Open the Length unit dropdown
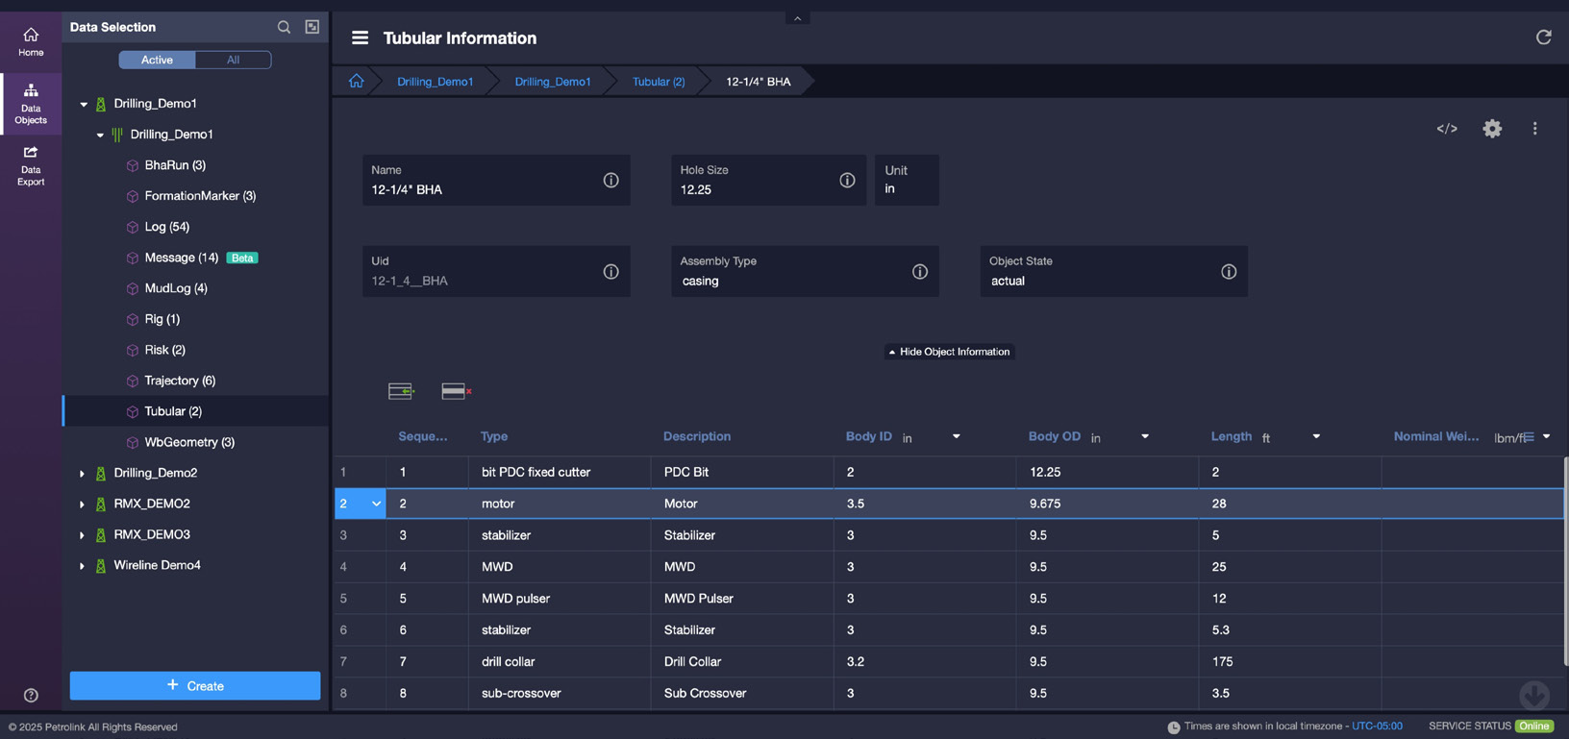This screenshot has width=1569, height=739. click(1316, 437)
